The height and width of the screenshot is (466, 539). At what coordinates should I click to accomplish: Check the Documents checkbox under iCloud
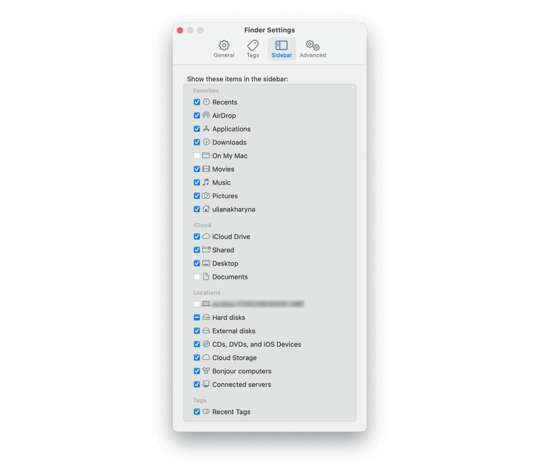coord(197,277)
